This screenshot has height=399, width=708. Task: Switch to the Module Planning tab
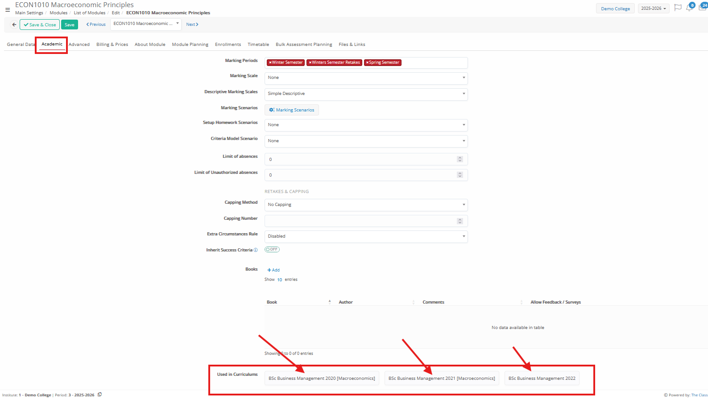pos(190,45)
